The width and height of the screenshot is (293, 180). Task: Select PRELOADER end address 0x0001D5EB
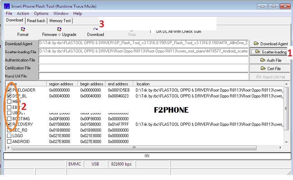coord(119,90)
